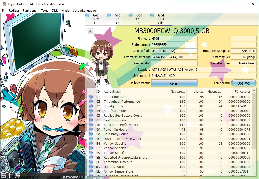Screen dimensions: 259x179
Task: Click the Attributnavn column header
Action: point(135,91)
